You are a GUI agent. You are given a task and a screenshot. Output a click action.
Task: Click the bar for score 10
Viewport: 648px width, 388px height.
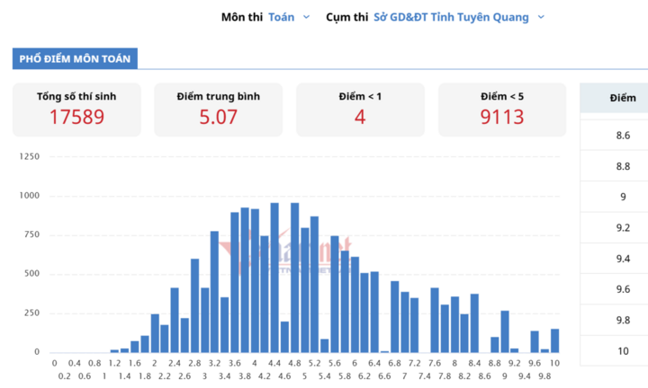tap(555, 341)
